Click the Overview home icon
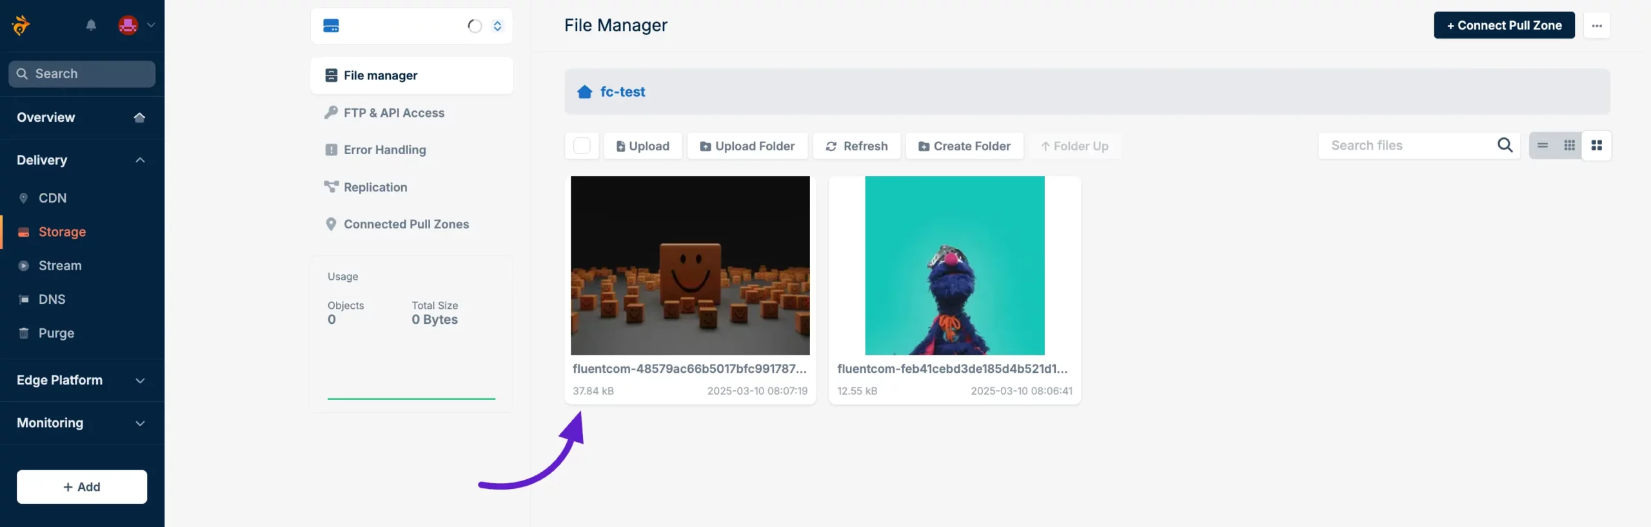The width and height of the screenshot is (1651, 527). 139,117
